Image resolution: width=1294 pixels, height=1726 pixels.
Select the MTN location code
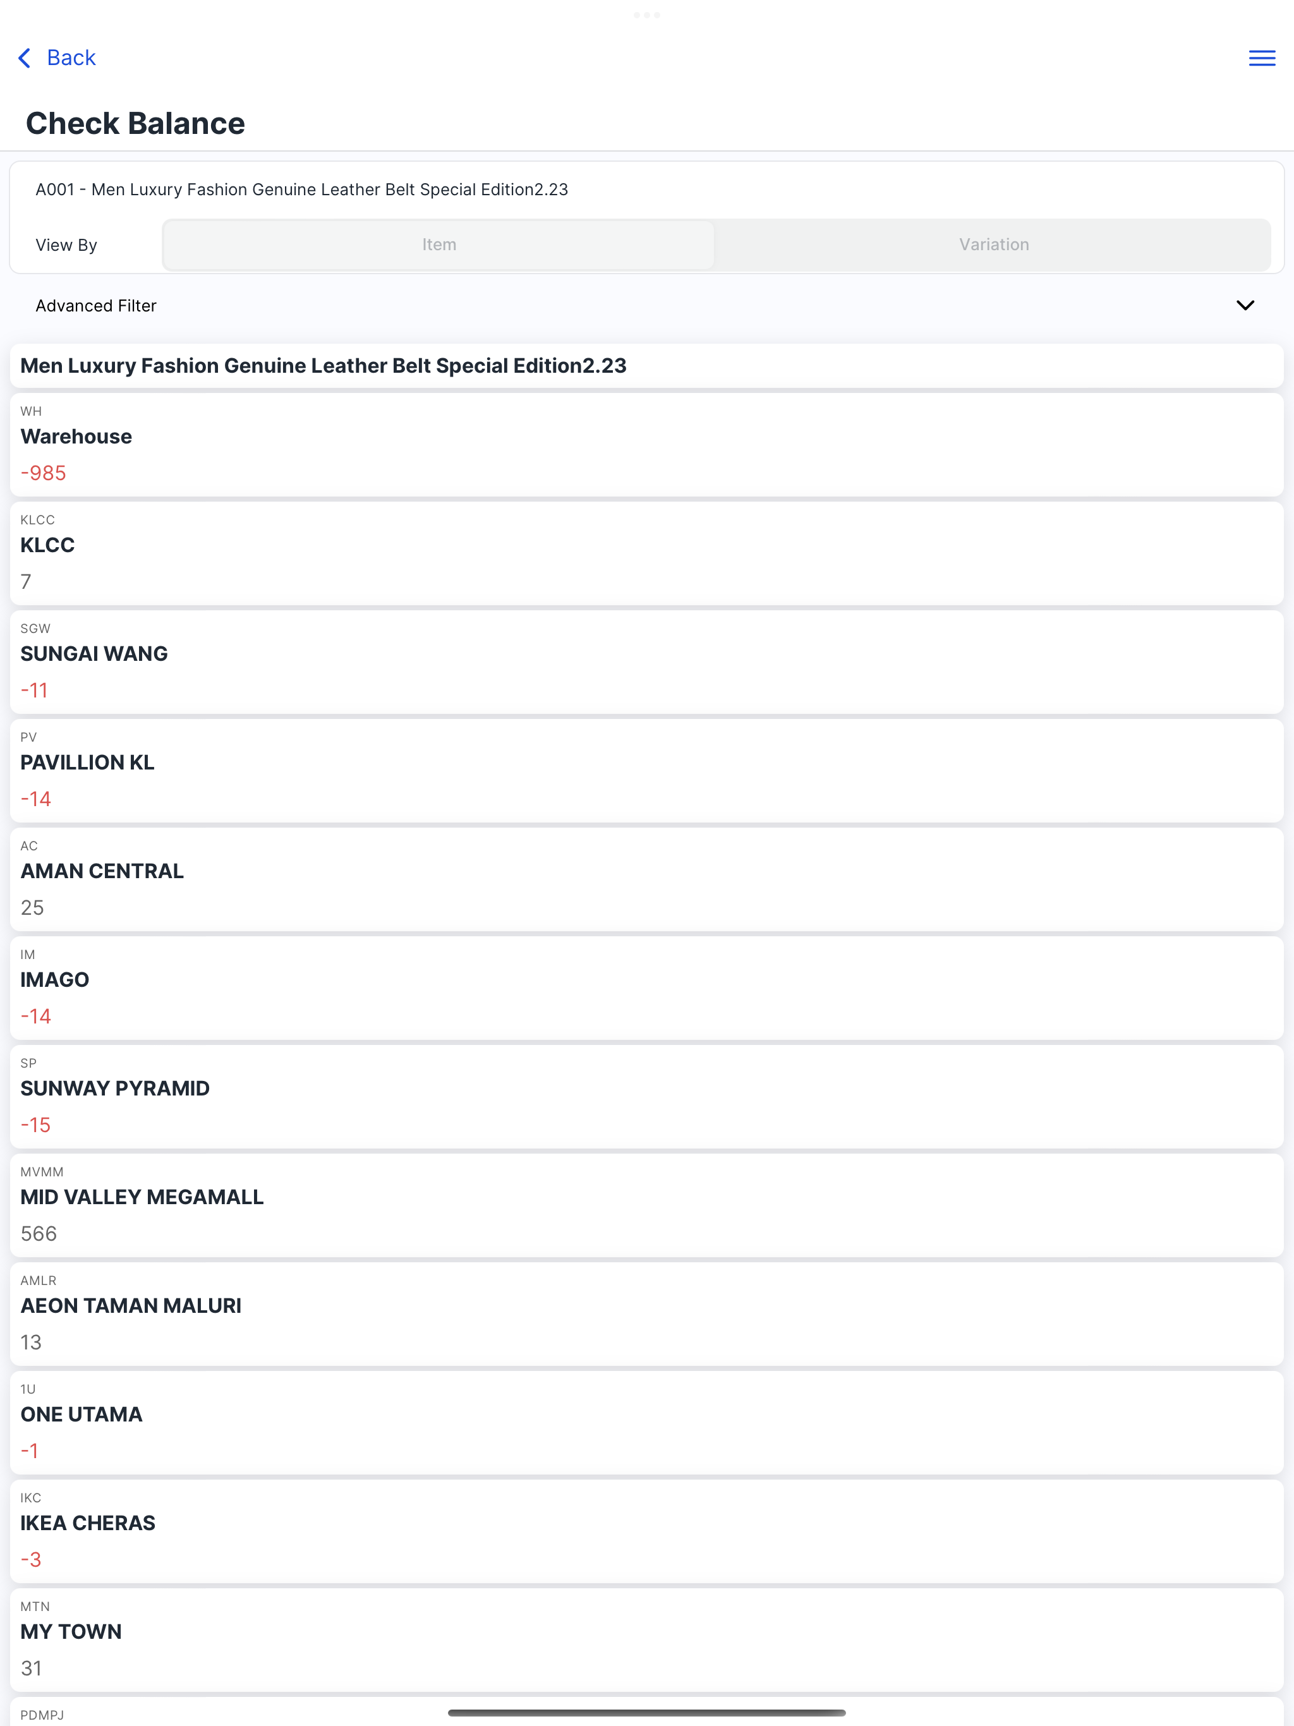coord(35,1607)
